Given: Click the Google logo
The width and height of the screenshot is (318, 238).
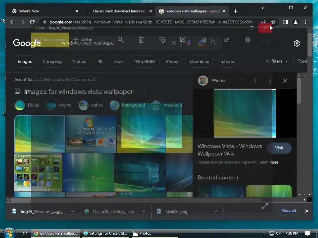Looking at the screenshot, I should coord(27,43).
